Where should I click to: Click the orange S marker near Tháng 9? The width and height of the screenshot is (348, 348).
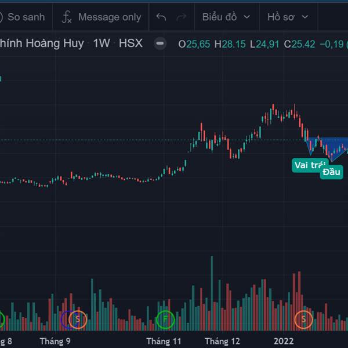click(78, 318)
